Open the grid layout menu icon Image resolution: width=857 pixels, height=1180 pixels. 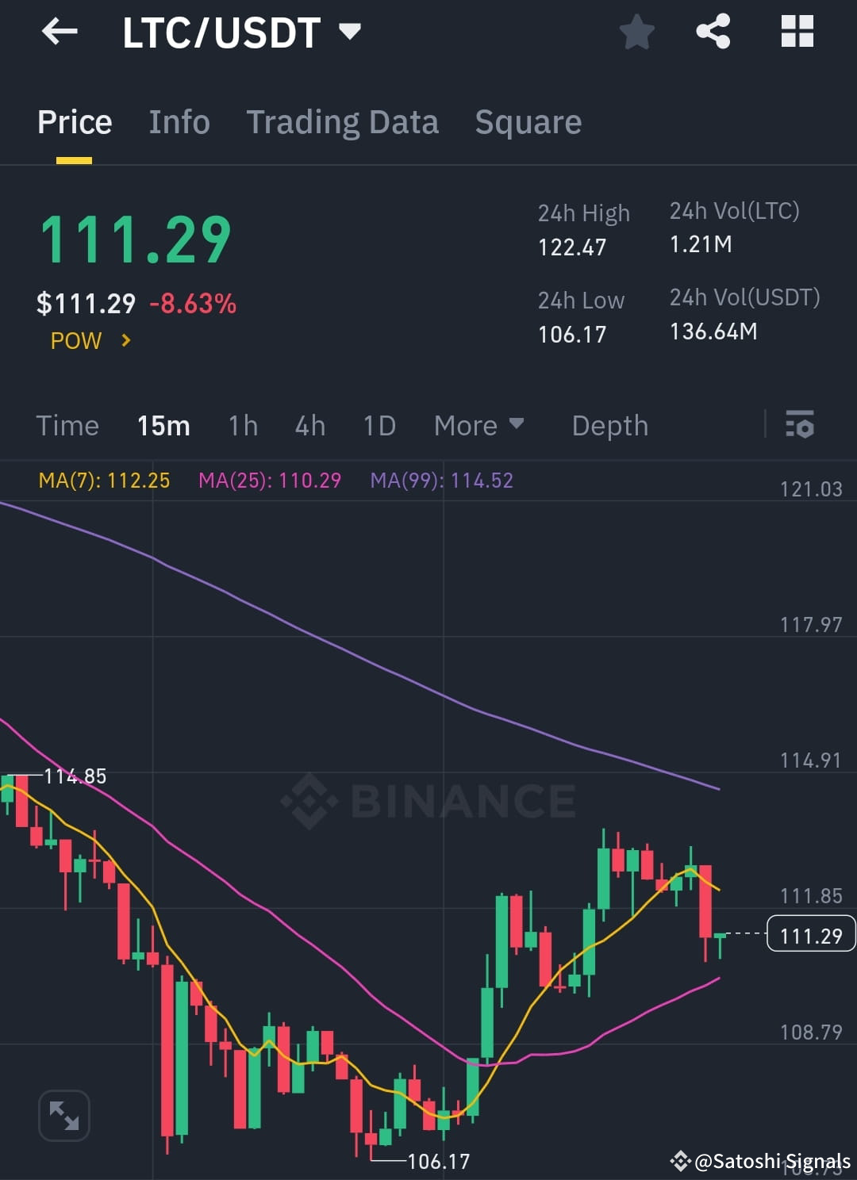(x=796, y=32)
